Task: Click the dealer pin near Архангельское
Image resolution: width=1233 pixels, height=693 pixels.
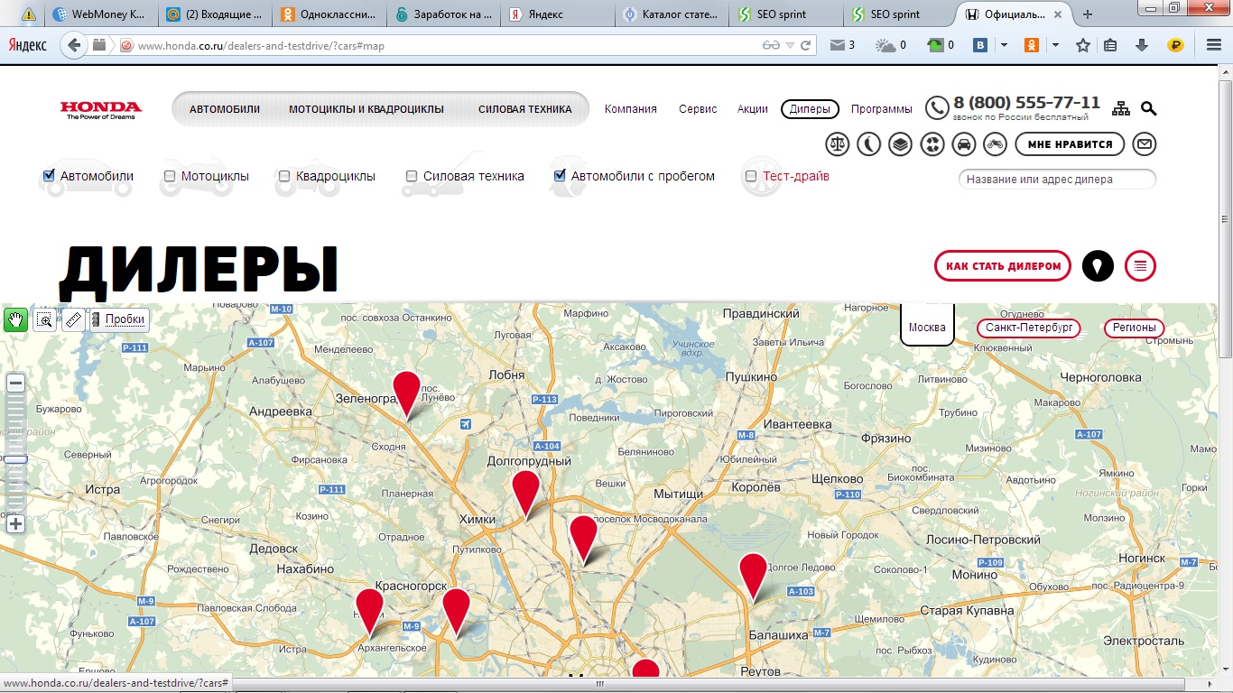Action: click(370, 613)
